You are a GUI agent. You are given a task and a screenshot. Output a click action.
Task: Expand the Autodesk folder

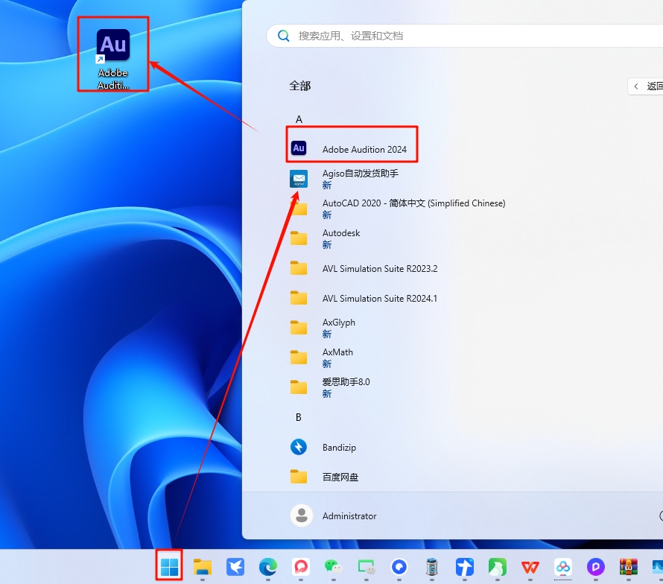pos(341,238)
